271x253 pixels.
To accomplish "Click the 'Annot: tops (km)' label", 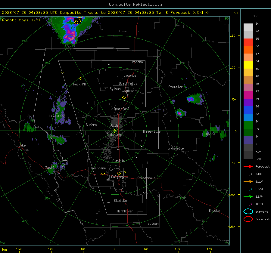I will click(21, 20).
